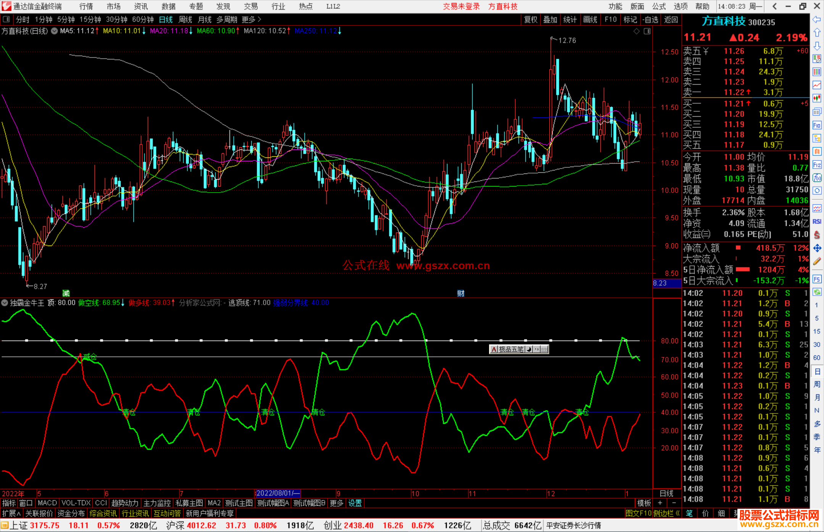Toggle the panel icon at chart top-right
Screen dimensions: 824x532
pos(647,31)
